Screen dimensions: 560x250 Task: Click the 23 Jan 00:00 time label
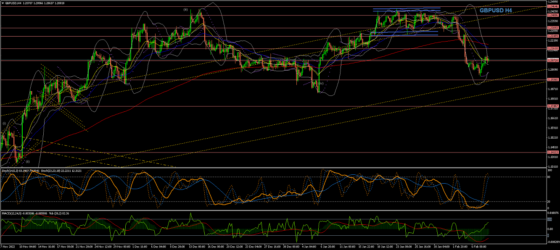pyautogui.click(x=405, y=247)
